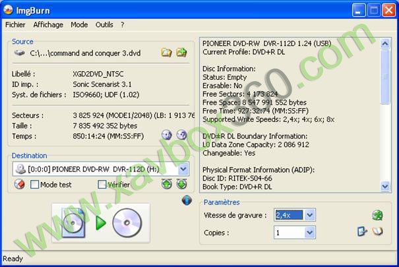Click the disc layout icon beside Temps
Viewport: 399px width, 267px height.
pos(167,135)
